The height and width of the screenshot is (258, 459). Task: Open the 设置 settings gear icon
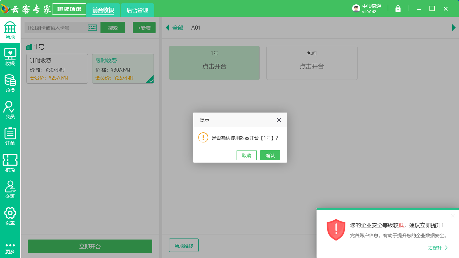[x=10, y=216]
